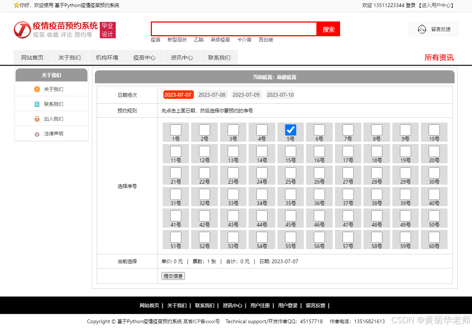The height and width of the screenshot is (328, 472).
Task: Open 用户登录 in footer
Action: point(288,305)
